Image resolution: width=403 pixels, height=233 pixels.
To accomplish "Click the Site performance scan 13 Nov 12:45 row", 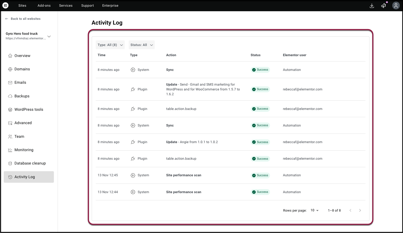I will tap(183, 175).
